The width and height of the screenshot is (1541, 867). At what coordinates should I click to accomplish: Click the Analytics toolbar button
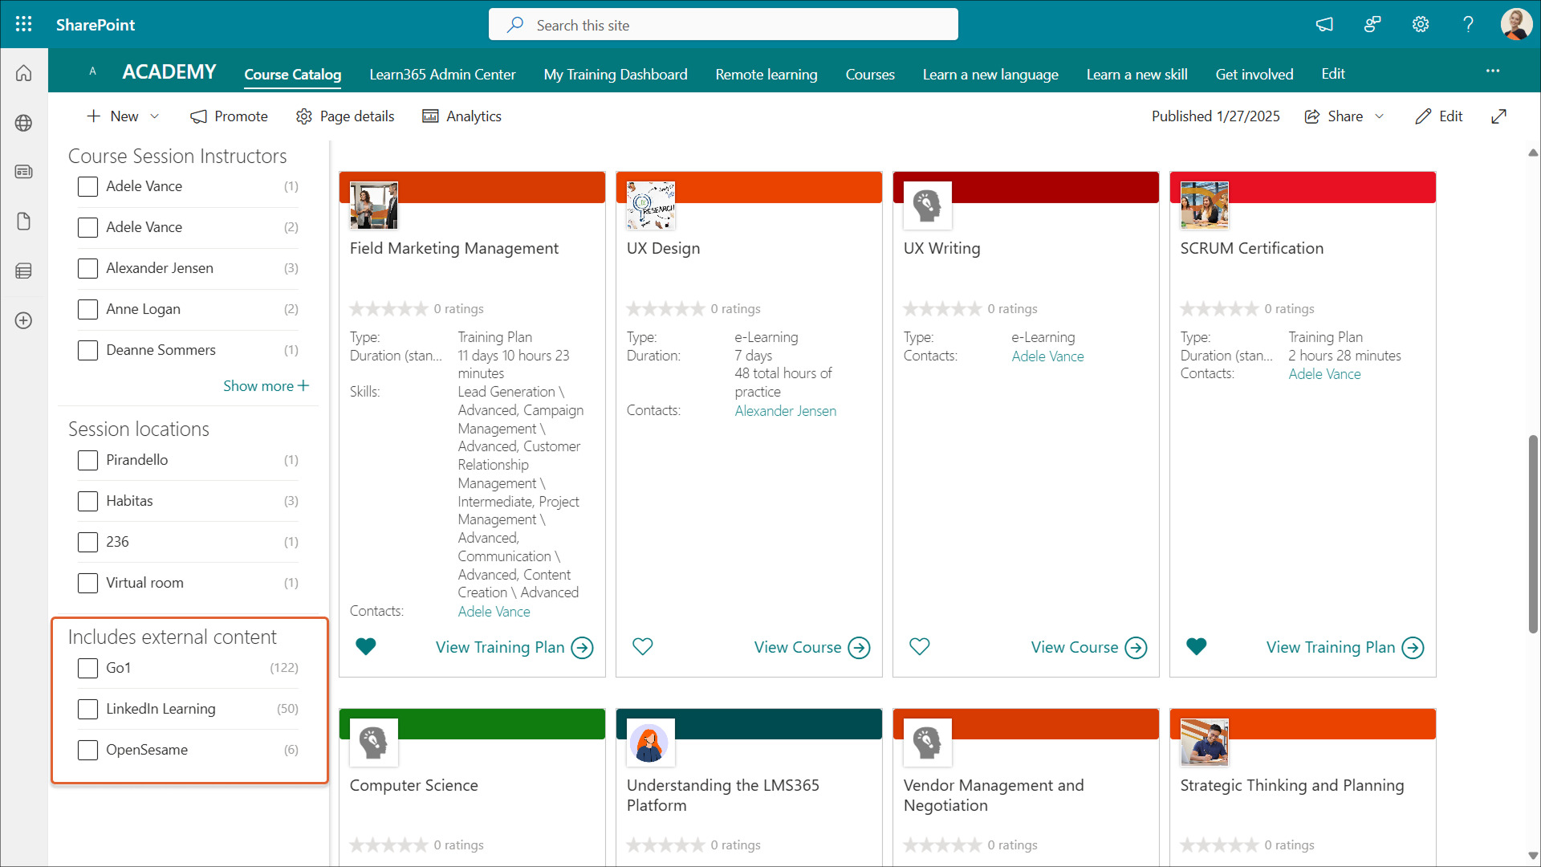461,116
